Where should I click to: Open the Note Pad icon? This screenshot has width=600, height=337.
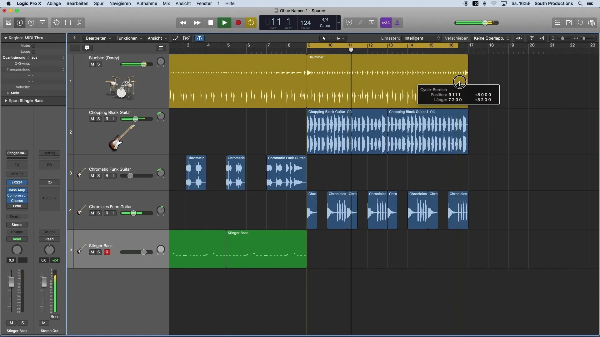coord(569,23)
